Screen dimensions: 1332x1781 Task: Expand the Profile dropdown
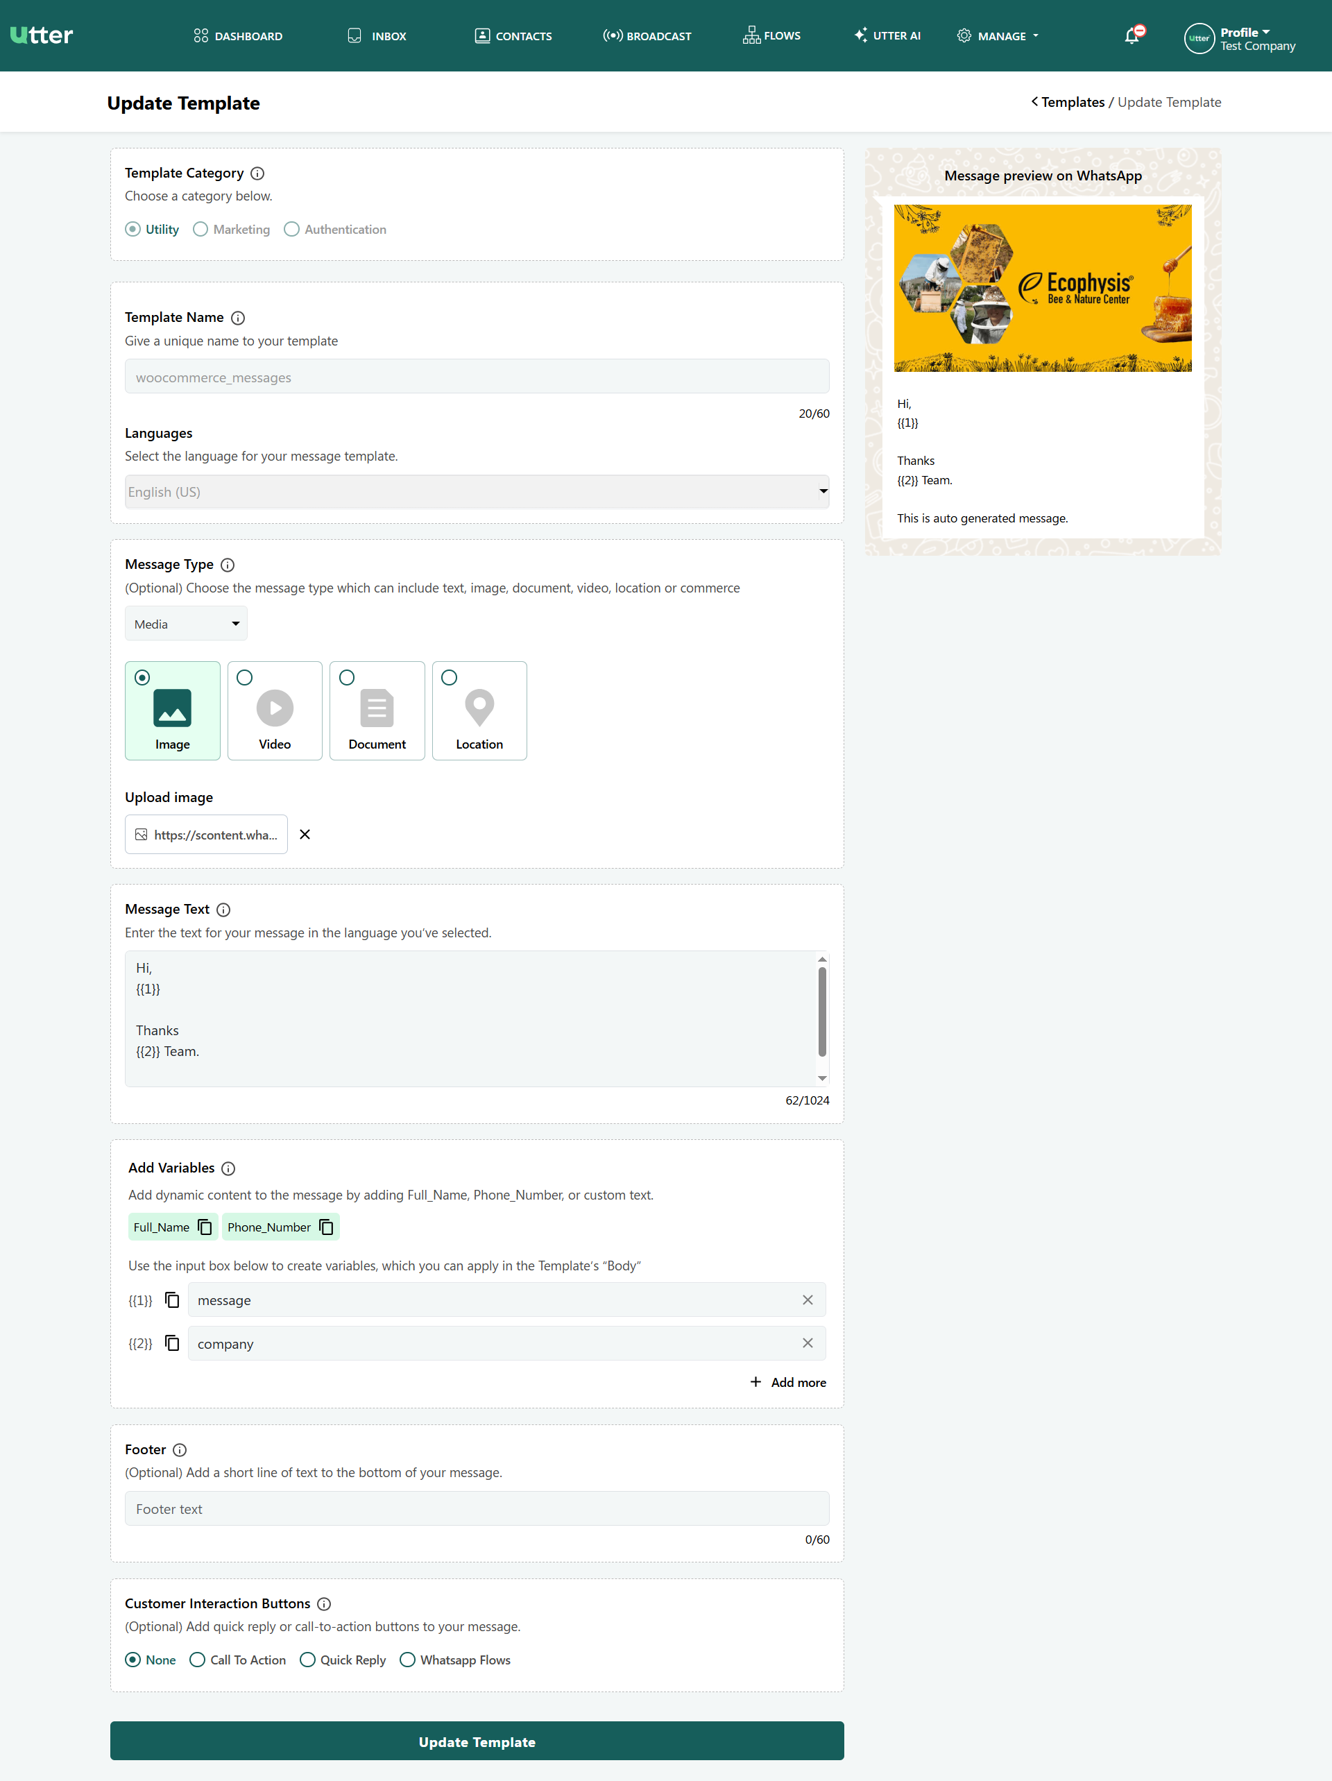pos(1245,32)
